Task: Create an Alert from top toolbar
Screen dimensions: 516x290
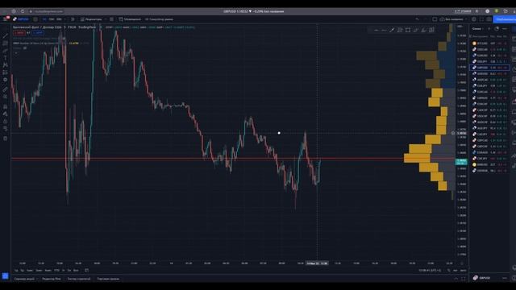Action: coord(130,19)
